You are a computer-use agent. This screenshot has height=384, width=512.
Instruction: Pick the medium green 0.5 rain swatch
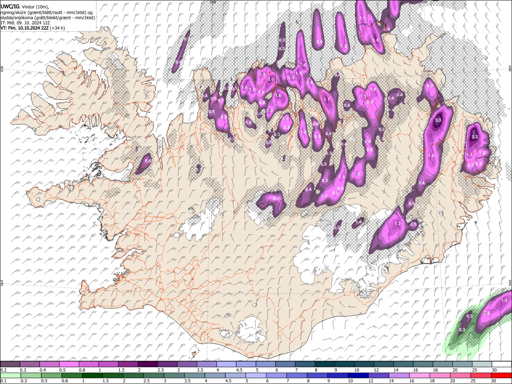pyautogui.click(x=51, y=375)
